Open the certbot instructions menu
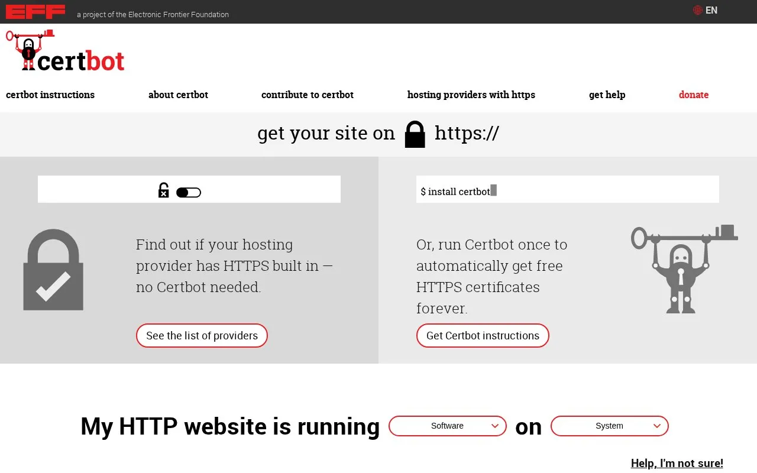The height and width of the screenshot is (473, 757). [x=50, y=95]
